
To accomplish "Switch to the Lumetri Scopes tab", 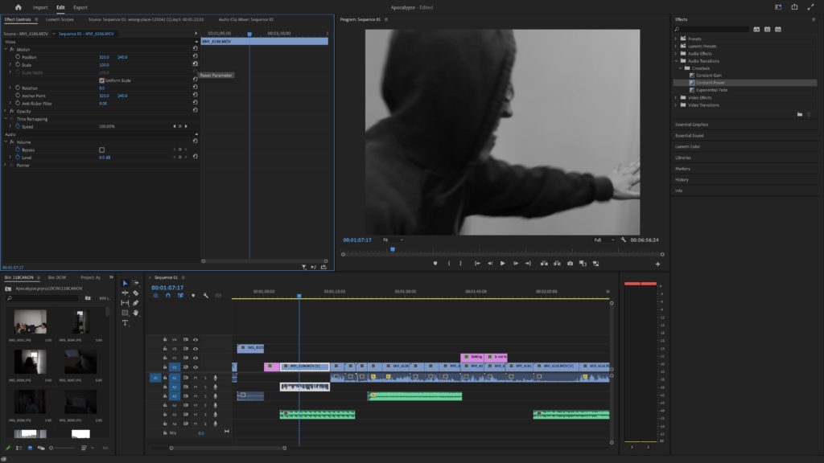I will pyautogui.click(x=60, y=19).
